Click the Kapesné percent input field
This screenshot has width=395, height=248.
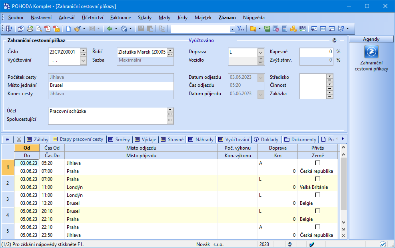tap(316, 52)
